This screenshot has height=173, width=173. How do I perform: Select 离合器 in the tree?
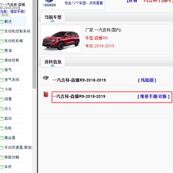[x=10, y=138]
